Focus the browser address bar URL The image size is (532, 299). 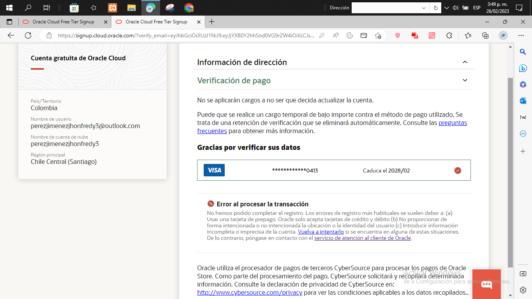186,35
